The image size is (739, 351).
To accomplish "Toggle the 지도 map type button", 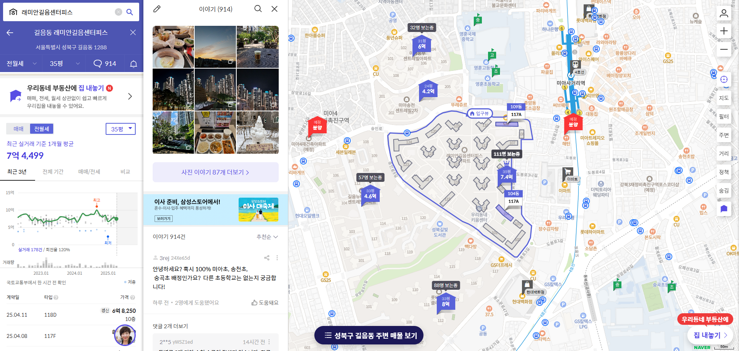I will [x=724, y=98].
